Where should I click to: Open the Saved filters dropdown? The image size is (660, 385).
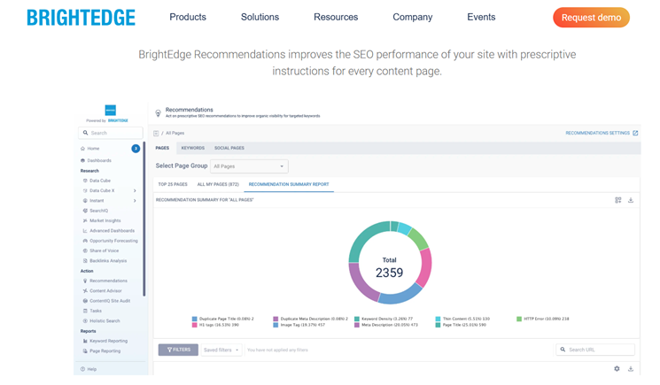pos(221,350)
